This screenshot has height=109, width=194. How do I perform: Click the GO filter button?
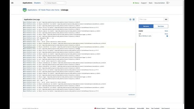[166, 19]
